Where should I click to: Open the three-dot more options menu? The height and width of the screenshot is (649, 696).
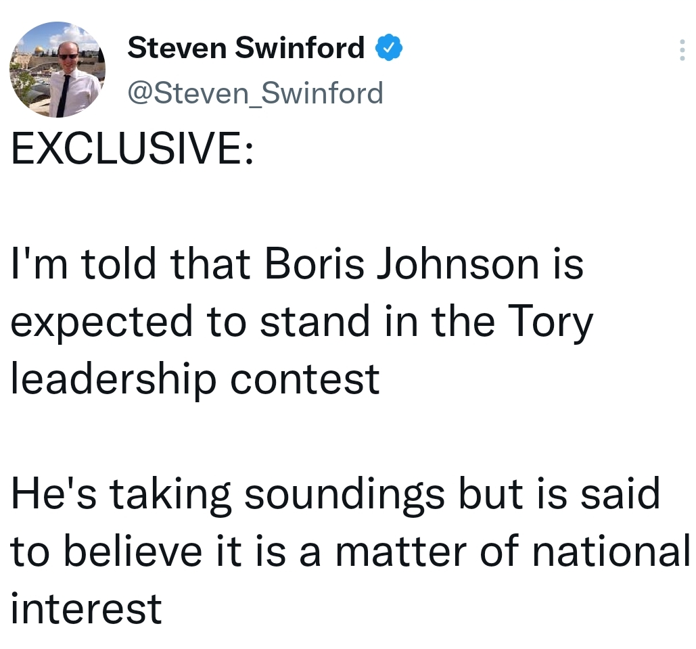[x=682, y=51]
